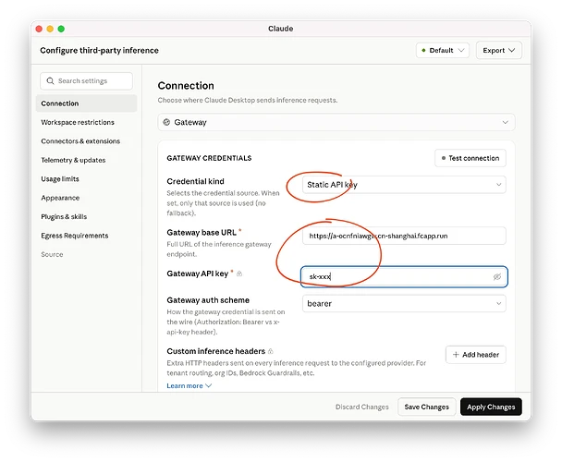Click the green zoom window button
Screen dimensions: 562x462
pyautogui.click(x=61, y=29)
